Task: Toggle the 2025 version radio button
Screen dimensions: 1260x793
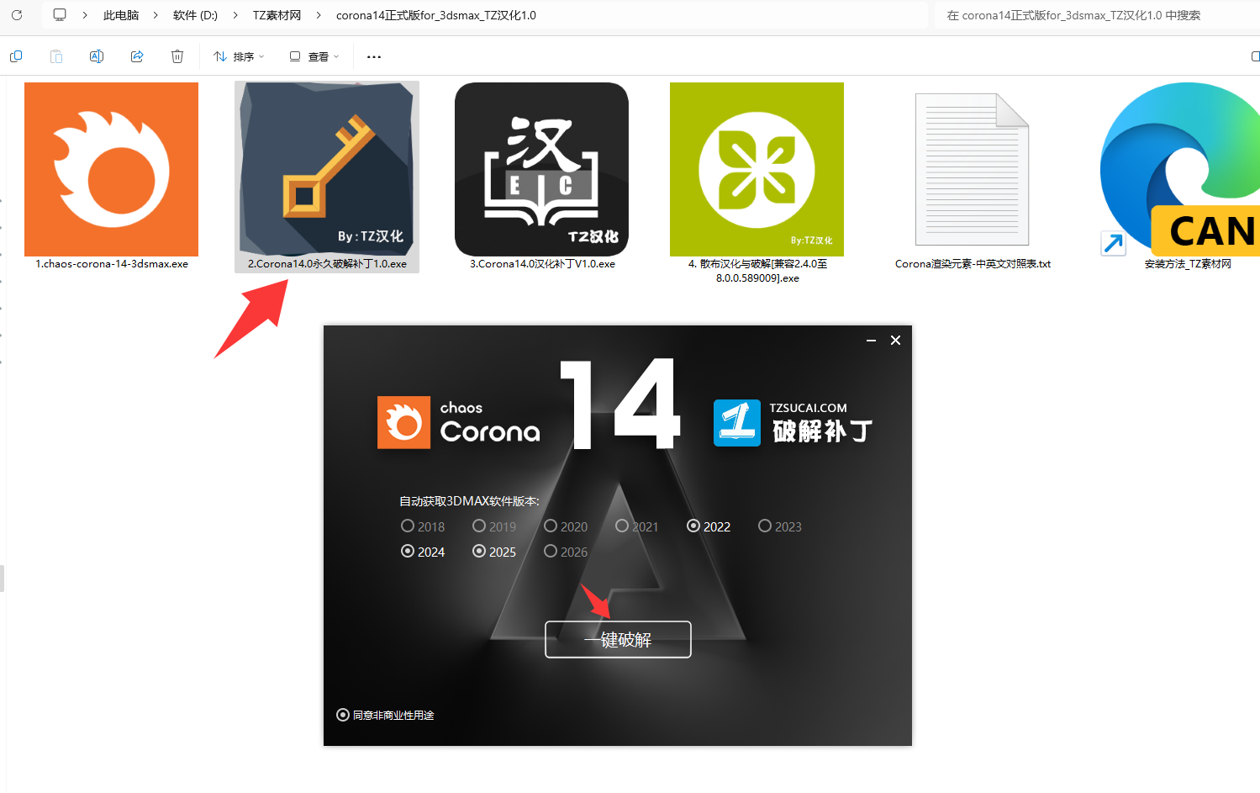Action: 479,552
